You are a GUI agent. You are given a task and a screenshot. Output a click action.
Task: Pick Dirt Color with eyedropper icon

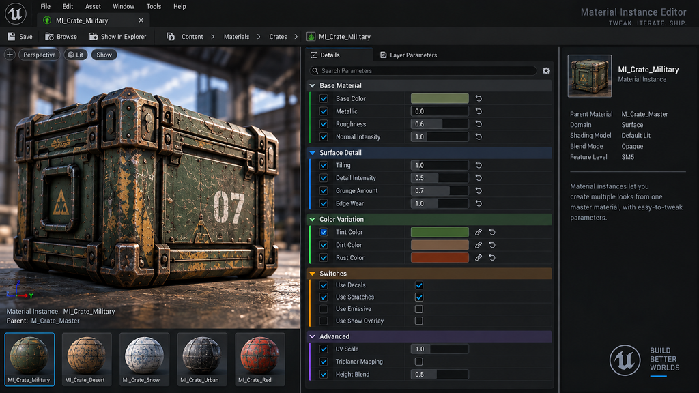click(479, 245)
